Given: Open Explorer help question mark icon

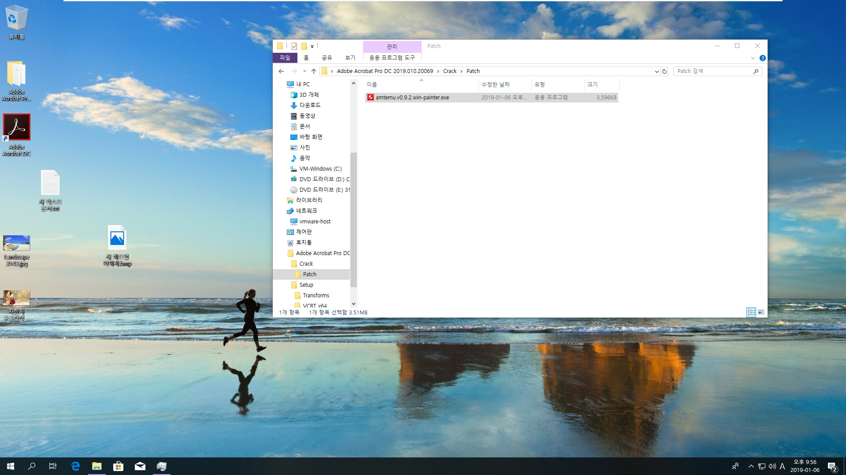Looking at the screenshot, I should tap(763, 58).
